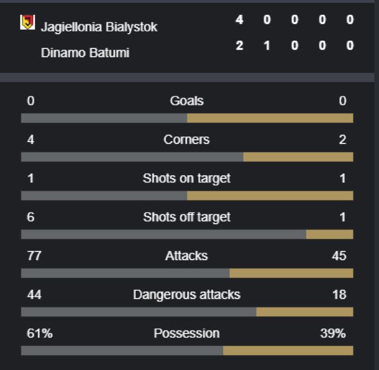Click the Shots on target bar

point(187,195)
